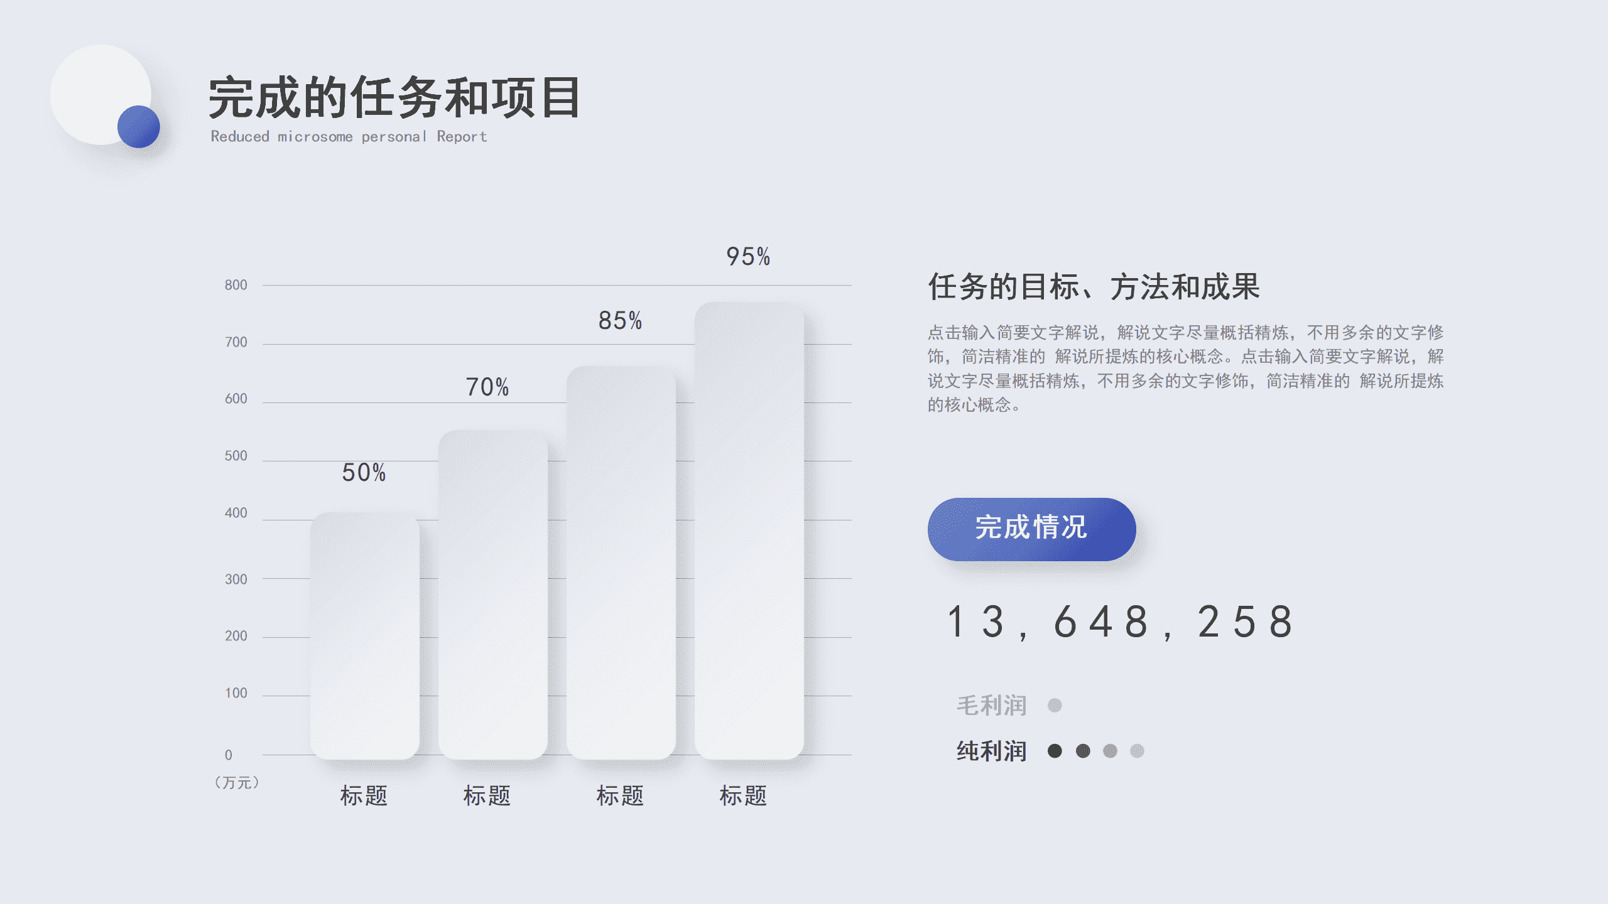Click the 95% data label

click(748, 256)
